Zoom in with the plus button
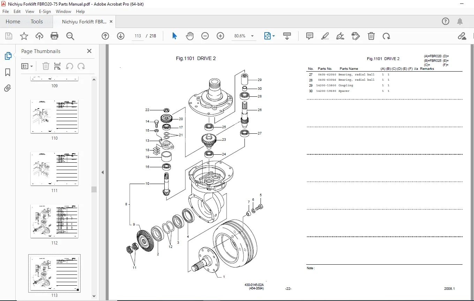Screen dimensions: 474x301 [x=220, y=36]
